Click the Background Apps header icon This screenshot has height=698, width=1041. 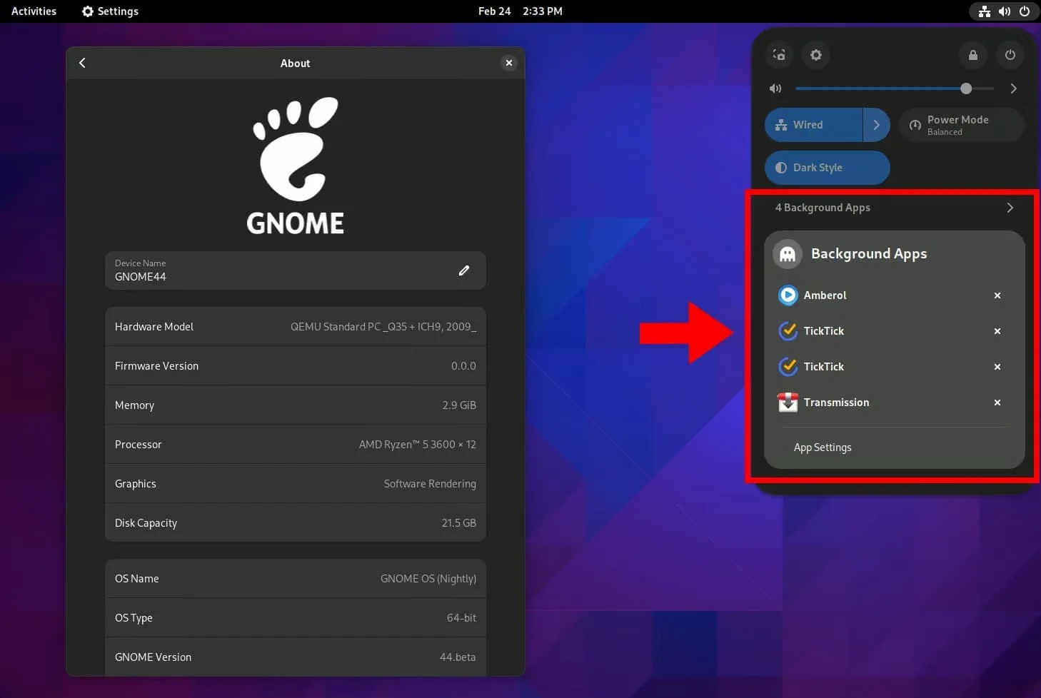pos(787,253)
